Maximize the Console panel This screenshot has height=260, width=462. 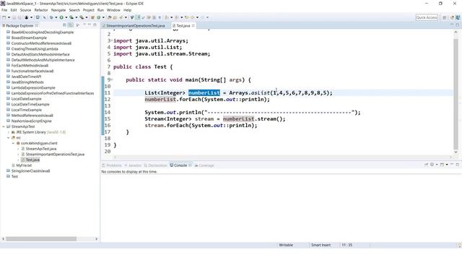pyautogui.click(x=457, y=165)
